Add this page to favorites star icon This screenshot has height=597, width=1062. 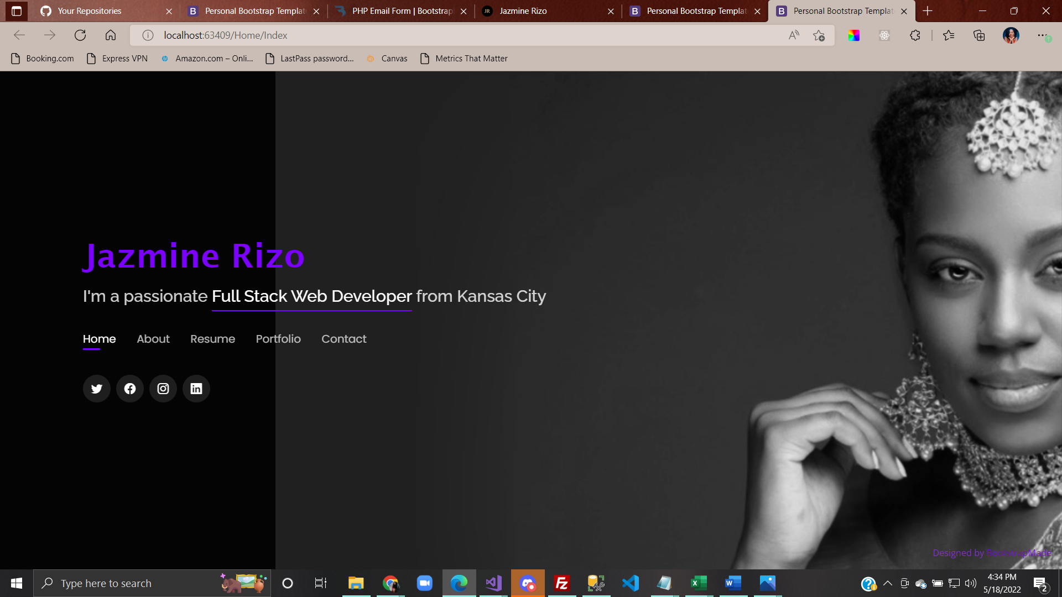(x=819, y=35)
